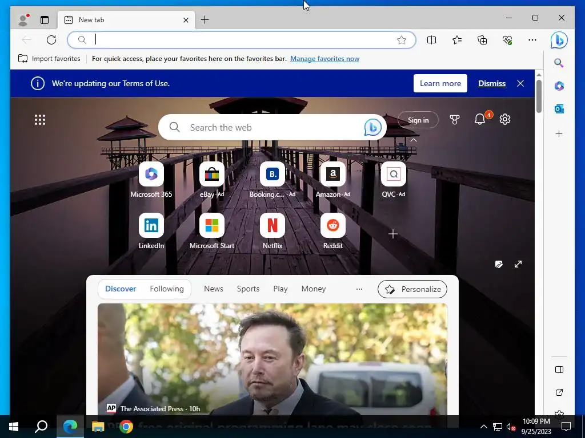
Task: Click Manage favorites now link
Action: pos(324,59)
